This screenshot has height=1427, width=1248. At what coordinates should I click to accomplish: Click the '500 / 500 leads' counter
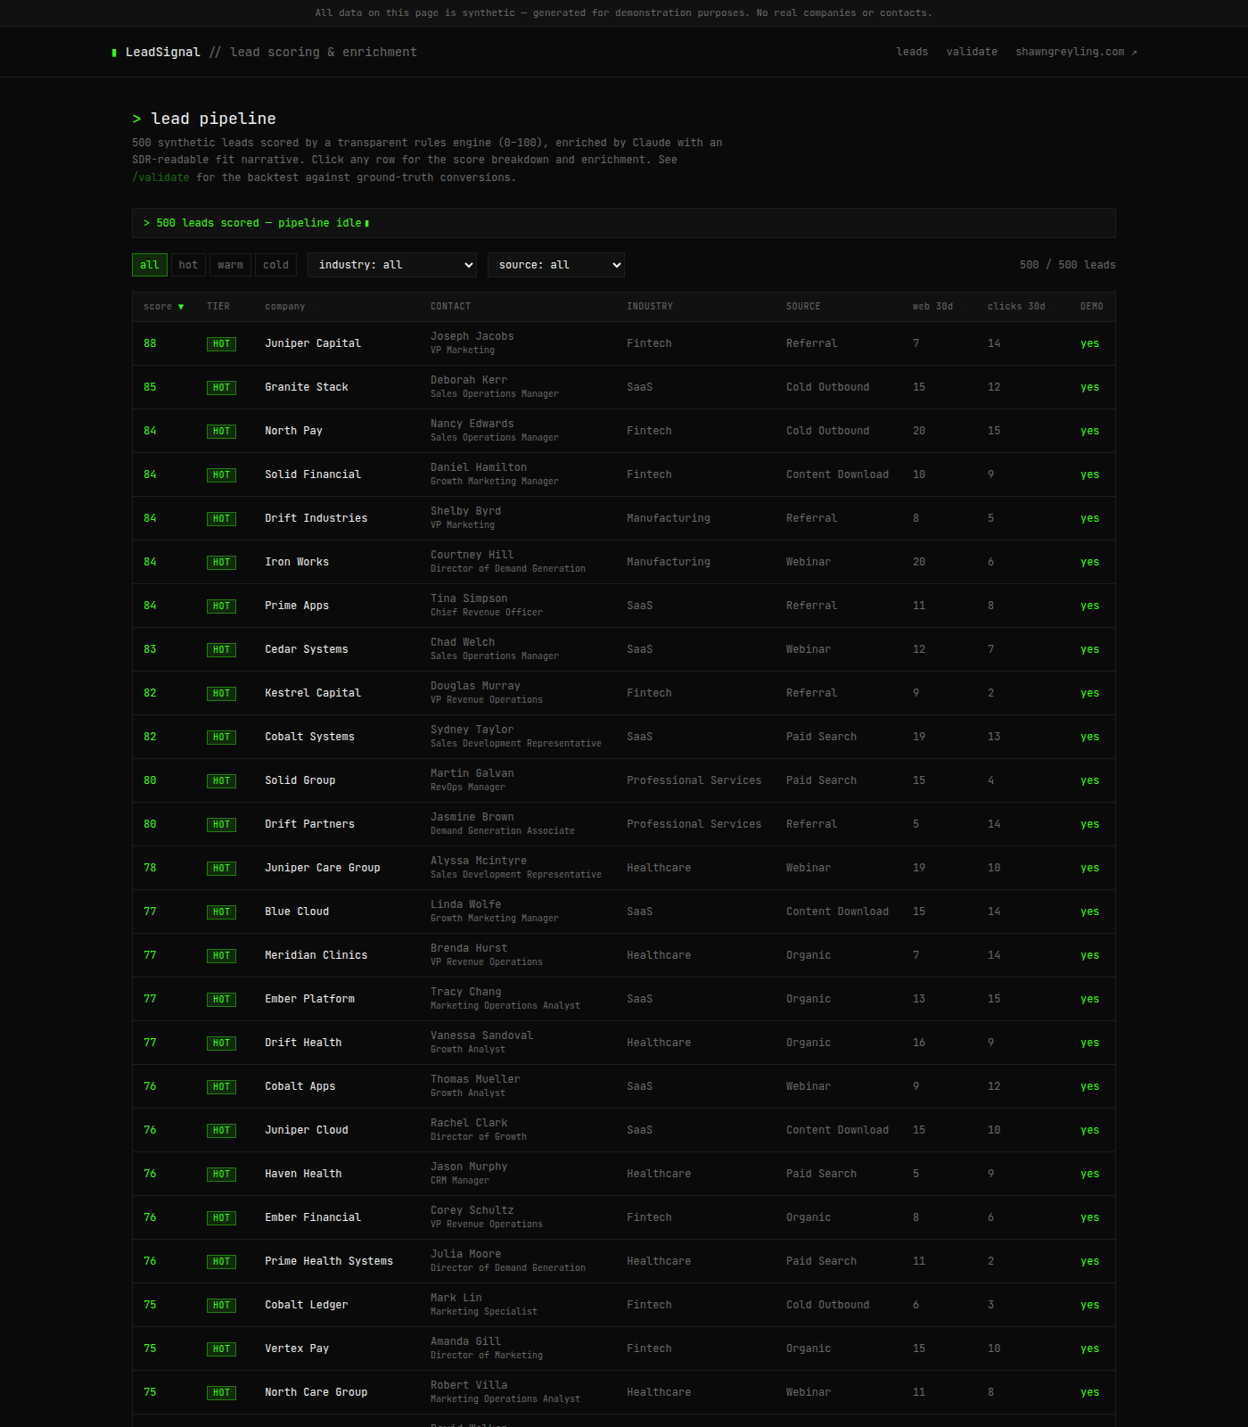1068,265
